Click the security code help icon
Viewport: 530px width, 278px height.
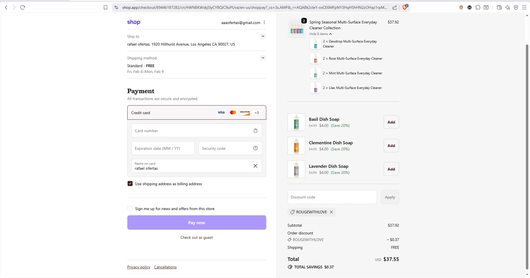pyautogui.click(x=255, y=148)
